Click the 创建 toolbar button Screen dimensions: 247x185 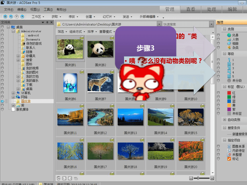(x=90, y=17)
